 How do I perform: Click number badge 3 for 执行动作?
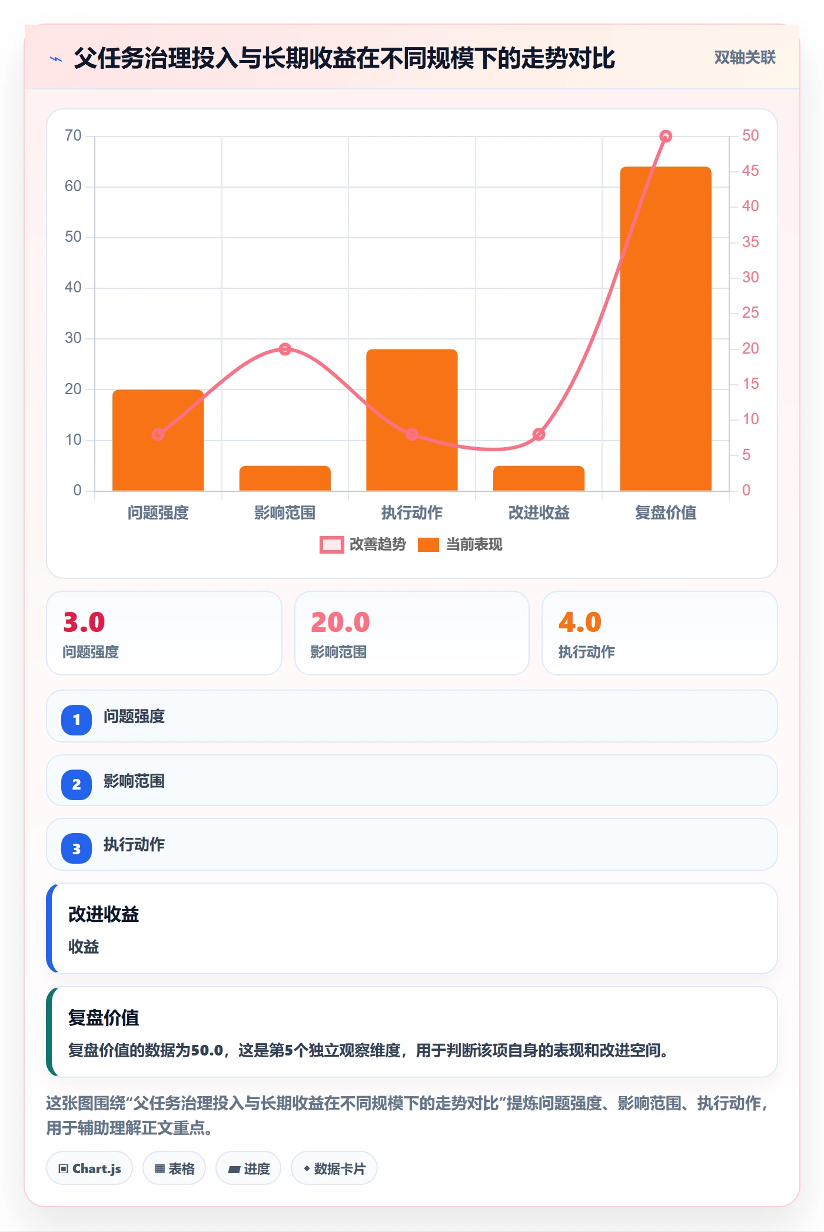(x=77, y=848)
